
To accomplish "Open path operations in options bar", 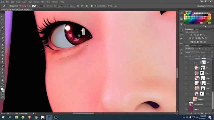I will pos(78,6).
